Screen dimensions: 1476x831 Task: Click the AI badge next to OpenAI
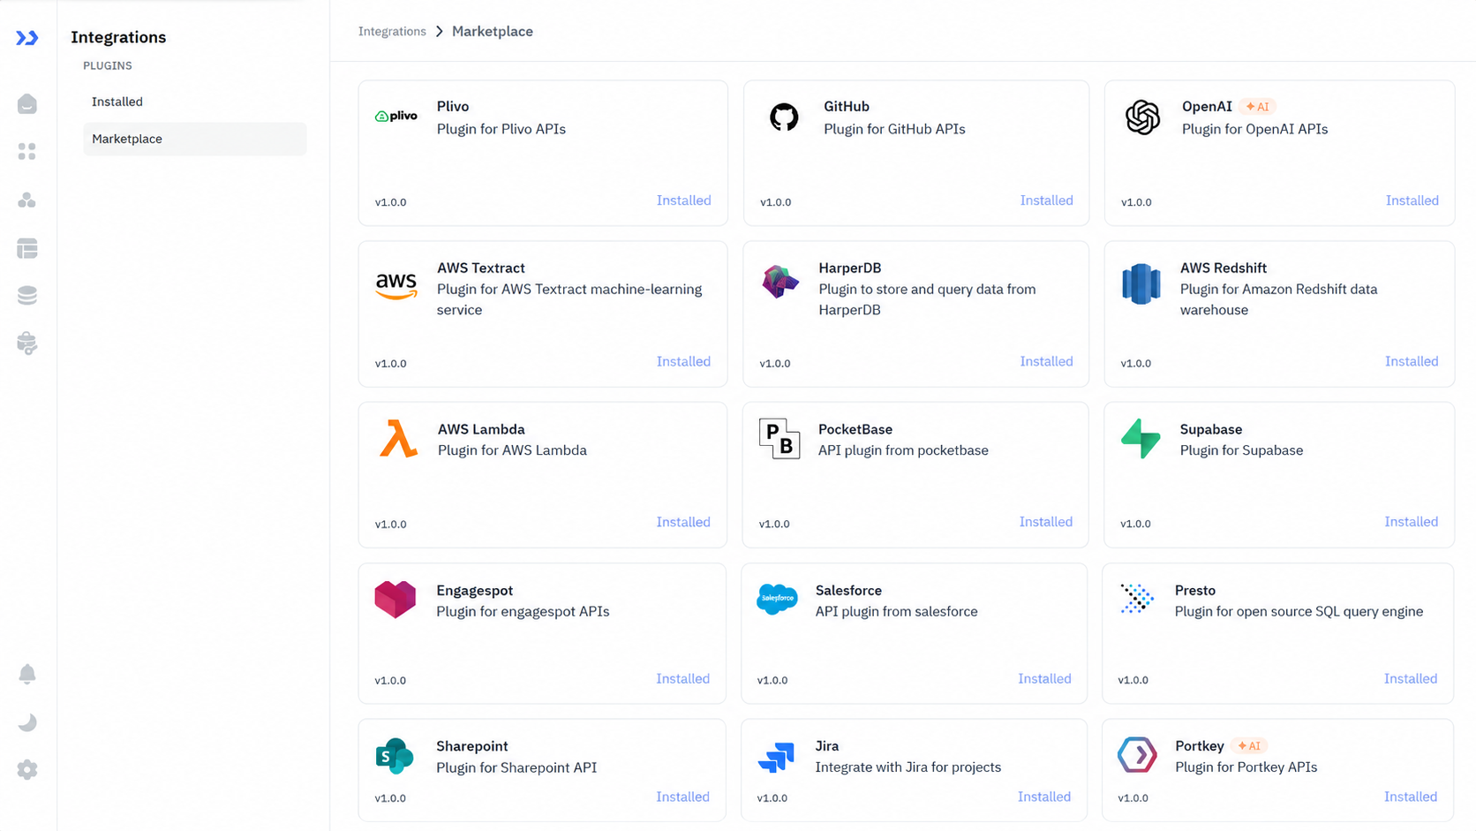point(1257,107)
